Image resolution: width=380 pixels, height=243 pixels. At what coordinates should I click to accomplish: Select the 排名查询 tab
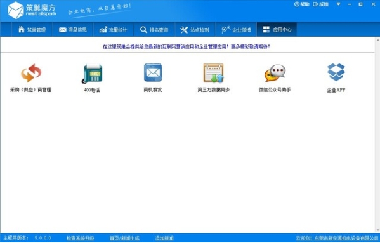point(154,30)
